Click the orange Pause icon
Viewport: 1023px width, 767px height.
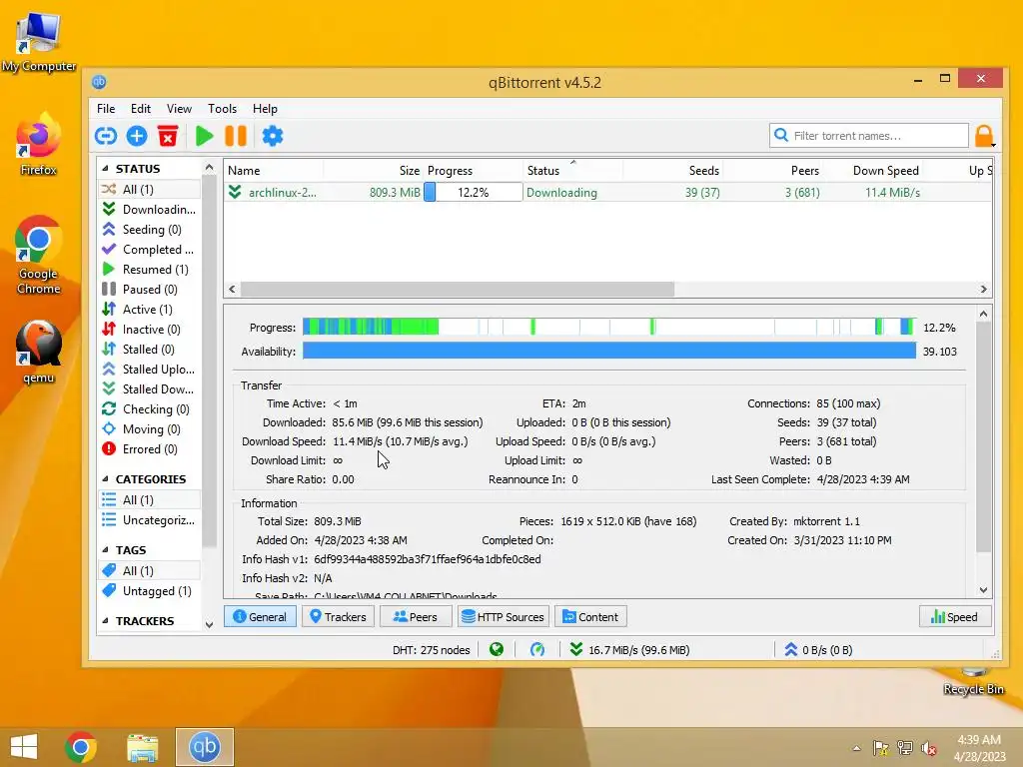point(236,136)
